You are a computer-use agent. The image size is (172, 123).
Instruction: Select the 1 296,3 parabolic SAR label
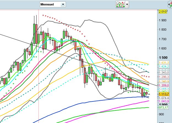tap(164, 77)
